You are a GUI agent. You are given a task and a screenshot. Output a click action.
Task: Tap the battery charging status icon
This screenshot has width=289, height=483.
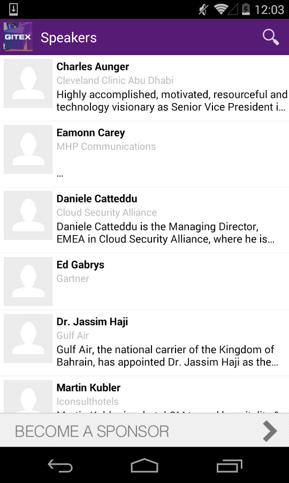[x=246, y=10]
